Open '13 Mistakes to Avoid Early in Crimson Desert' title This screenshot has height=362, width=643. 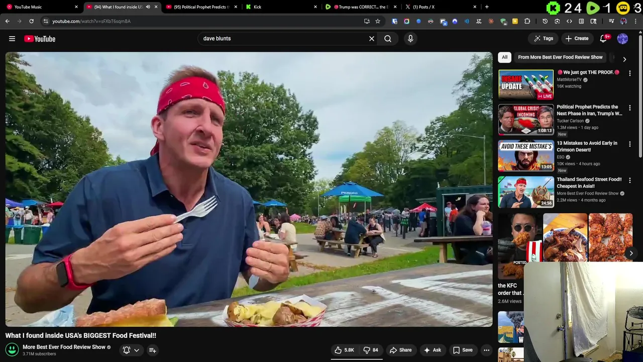point(587,146)
